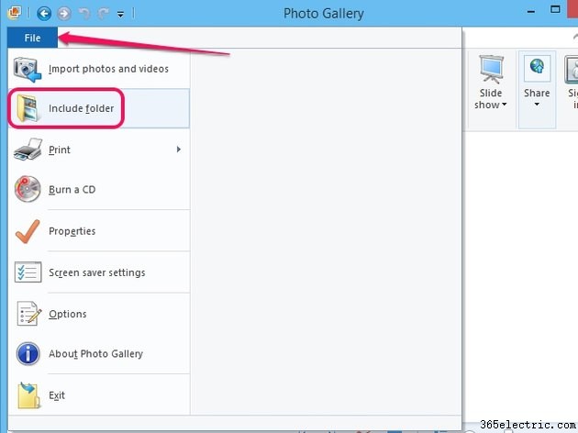Click the Back arrow in title bar
The image size is (578, 433).
[44, 14]
